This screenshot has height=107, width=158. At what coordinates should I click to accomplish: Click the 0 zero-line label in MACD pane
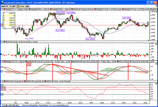(2, 71)
